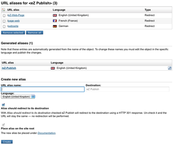Click the Remove all button
The image size is (174, 145).
34,33
